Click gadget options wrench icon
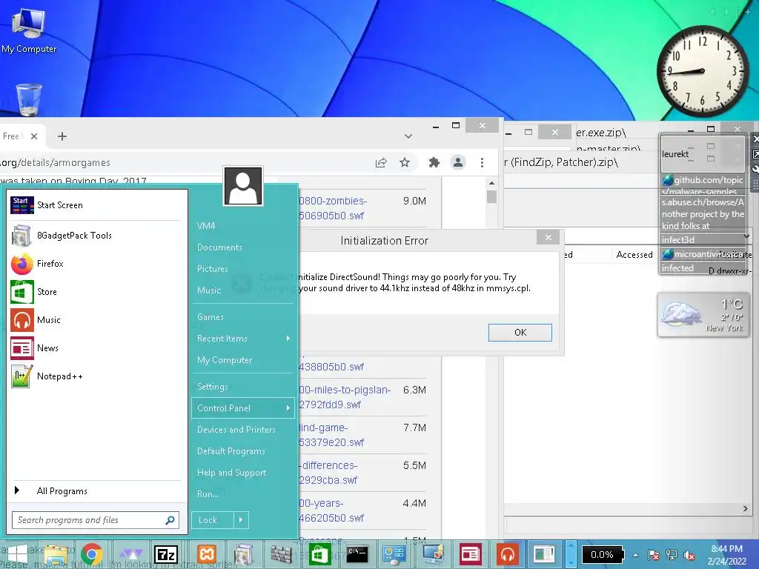 pos(755,170)
